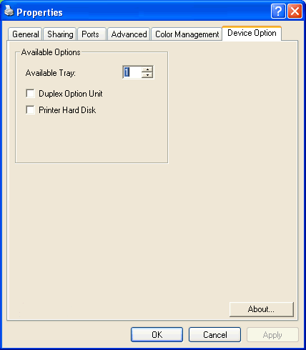Click the Available Tray label text
This screenshot has width=306, height=350.
tap(51, 73)
